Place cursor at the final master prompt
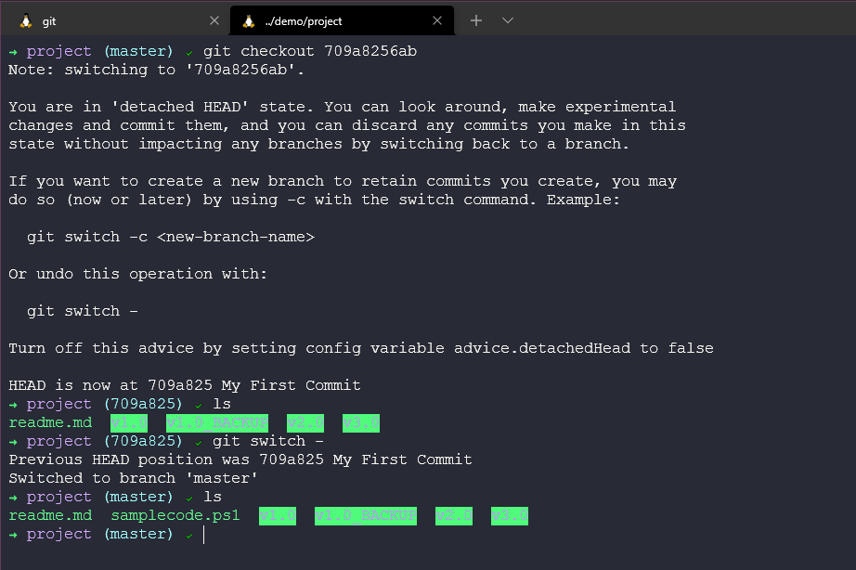This screenshot has height=570, width=856. coord(203,535)
